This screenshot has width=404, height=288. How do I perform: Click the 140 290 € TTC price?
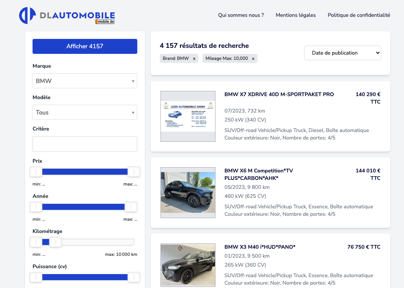(x=368, y=98)
